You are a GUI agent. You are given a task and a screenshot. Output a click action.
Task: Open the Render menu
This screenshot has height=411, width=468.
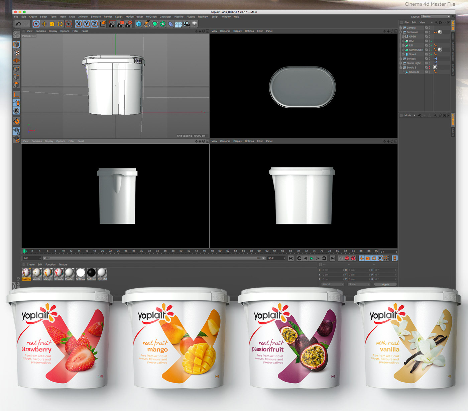[108, 17]
